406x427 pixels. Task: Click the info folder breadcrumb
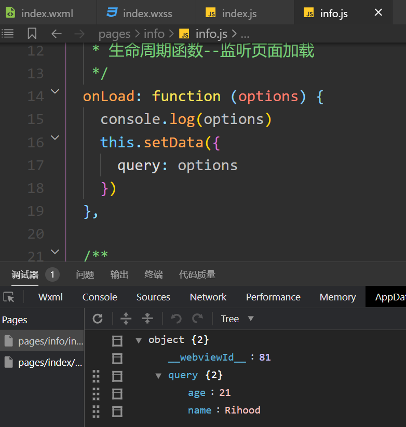coord(154,34)
